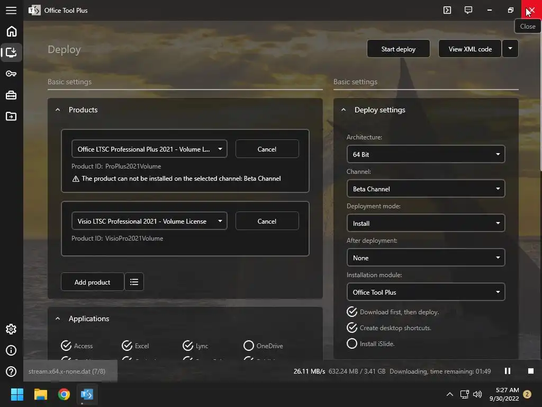The image size is (542, 407).
Task: Click the download time remaining status text
Action: [x=440, y=371]
